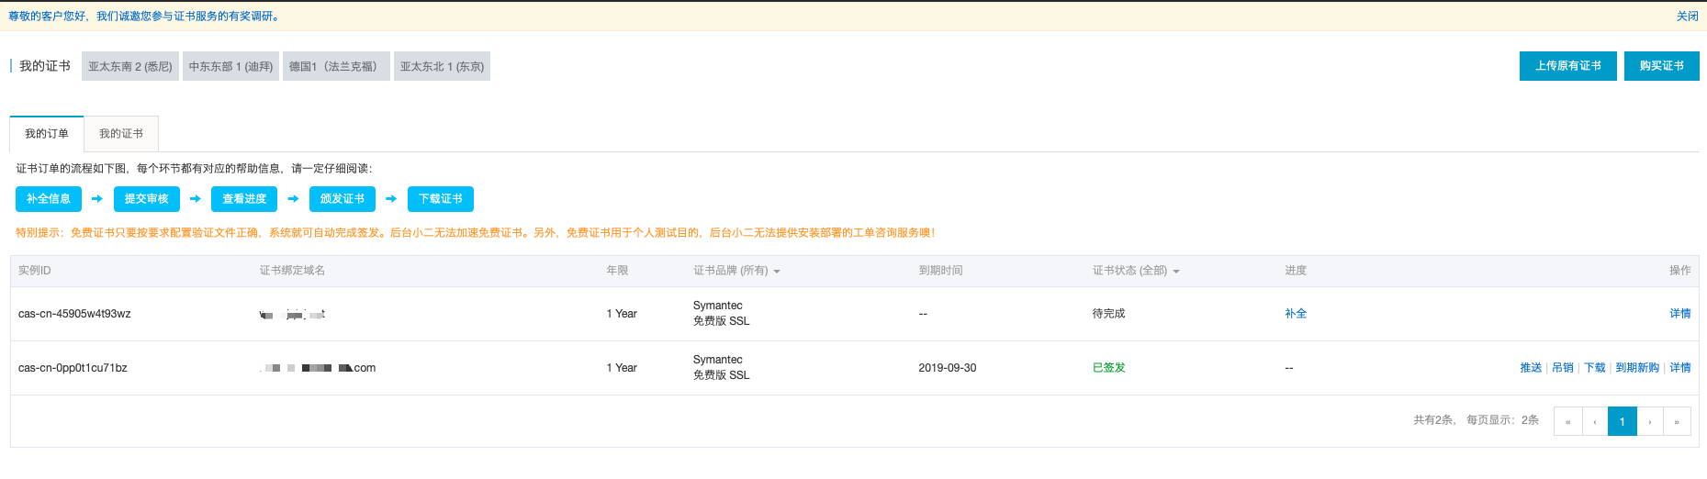Open 详情 for cas-cn-0pp0t1cu71bz row
The height and width of the screenshot is (479, 1707).
pyautogui.click(x=1680, y=368)
